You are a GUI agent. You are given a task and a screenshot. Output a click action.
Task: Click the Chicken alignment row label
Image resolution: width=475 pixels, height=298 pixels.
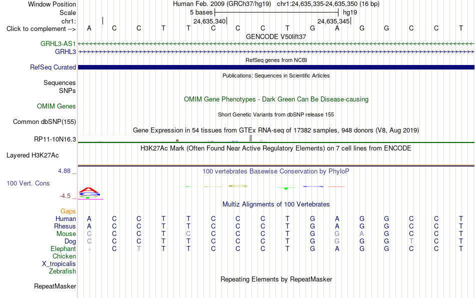(x=64, y=256)
